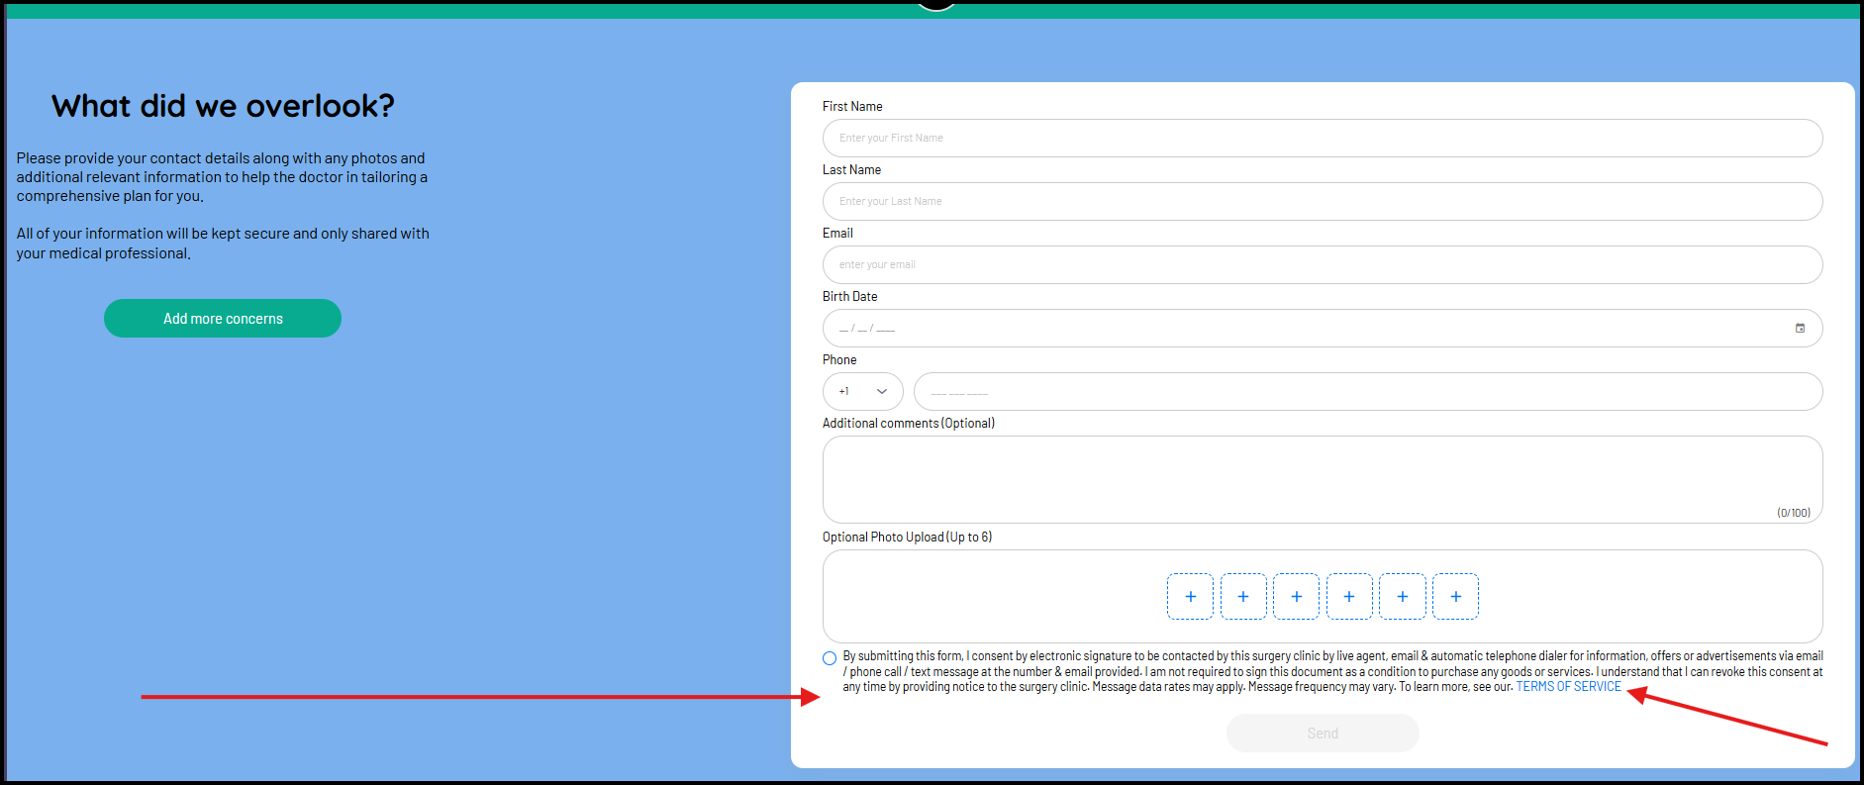1864x785 pixels.
Task: Add the fourth photo upload slot
Action: pos(1349,597)
